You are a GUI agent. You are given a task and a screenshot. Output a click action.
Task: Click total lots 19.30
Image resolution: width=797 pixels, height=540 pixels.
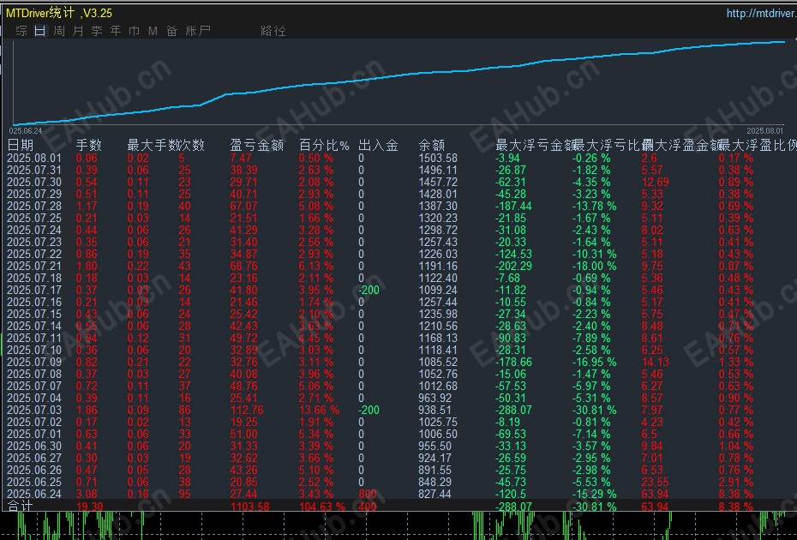89,507
